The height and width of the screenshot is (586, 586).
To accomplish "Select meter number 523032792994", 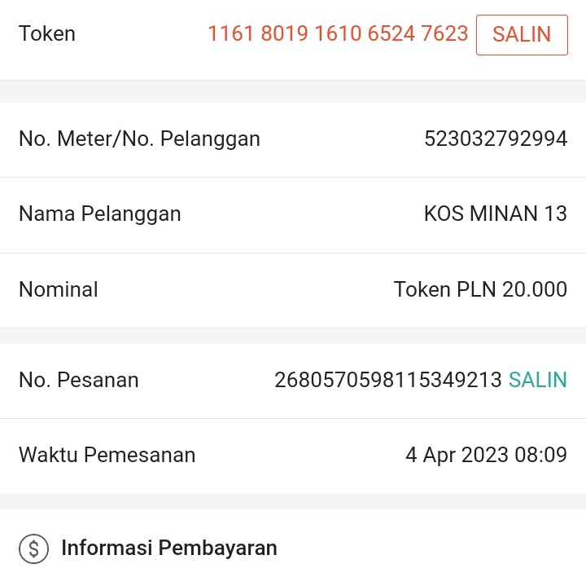I will (x=495, y=139).
